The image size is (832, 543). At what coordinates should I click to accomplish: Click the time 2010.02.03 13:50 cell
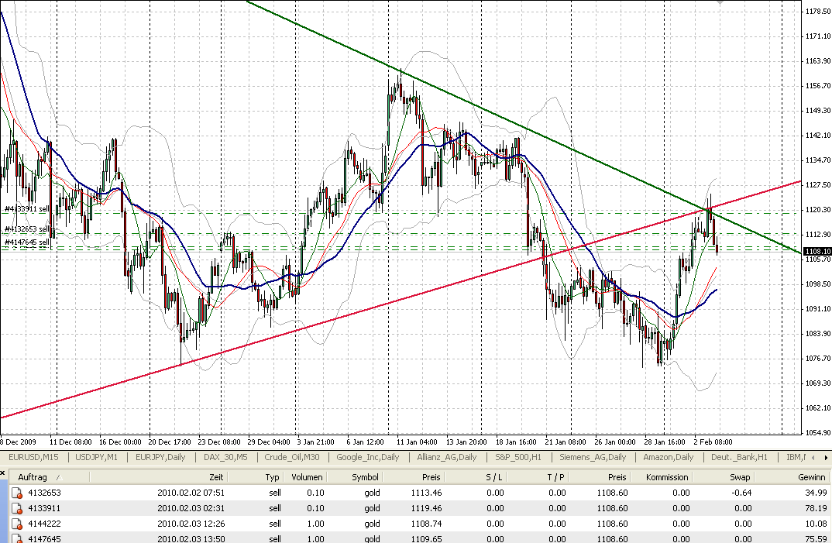pyautogui.click(x=191, y=539)
